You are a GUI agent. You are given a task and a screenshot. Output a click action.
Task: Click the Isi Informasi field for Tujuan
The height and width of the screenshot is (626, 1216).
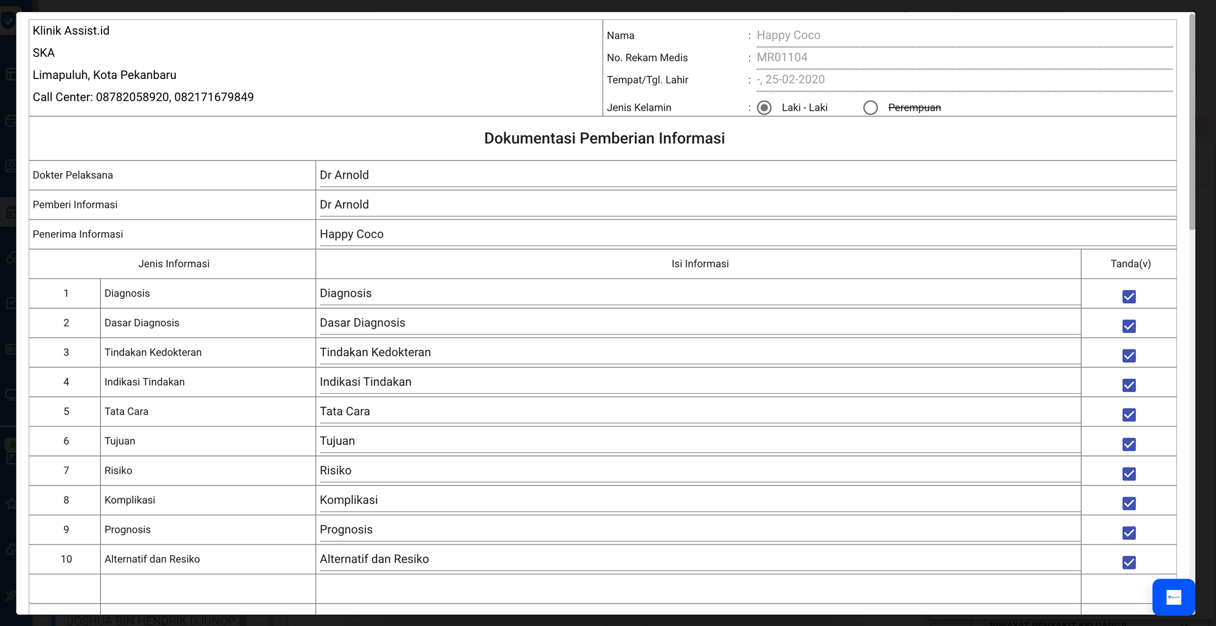(x=699, y=441)
